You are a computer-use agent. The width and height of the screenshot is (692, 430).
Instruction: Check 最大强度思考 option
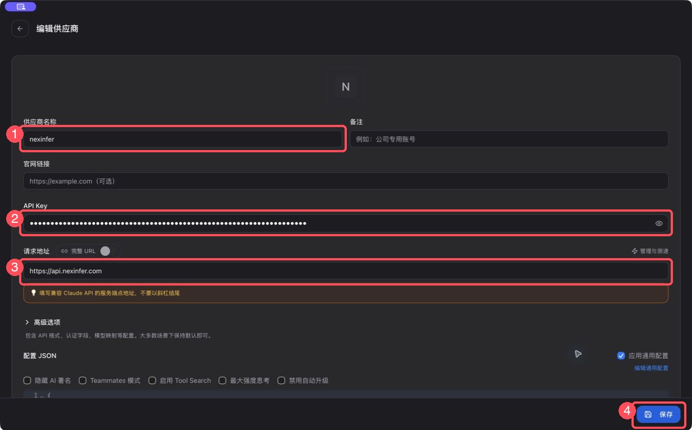pyautogui.click(x=222, y=380)
